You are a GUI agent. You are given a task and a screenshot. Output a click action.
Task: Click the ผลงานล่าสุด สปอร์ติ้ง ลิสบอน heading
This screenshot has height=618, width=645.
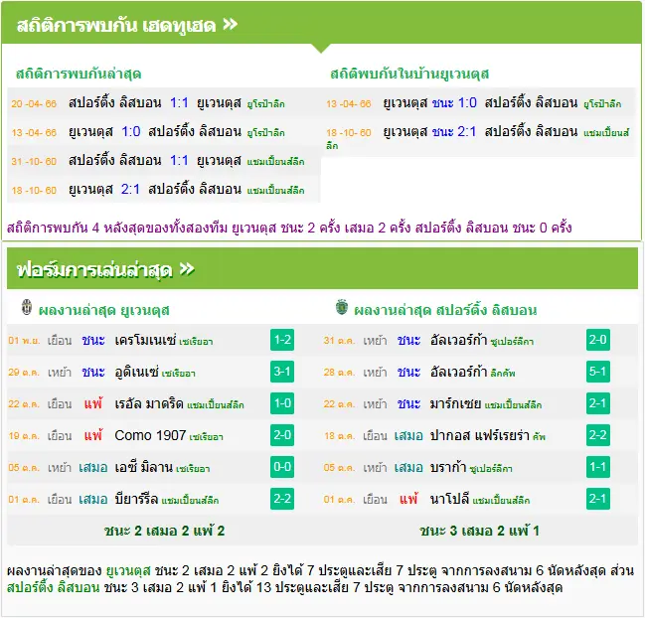(445, 310)
